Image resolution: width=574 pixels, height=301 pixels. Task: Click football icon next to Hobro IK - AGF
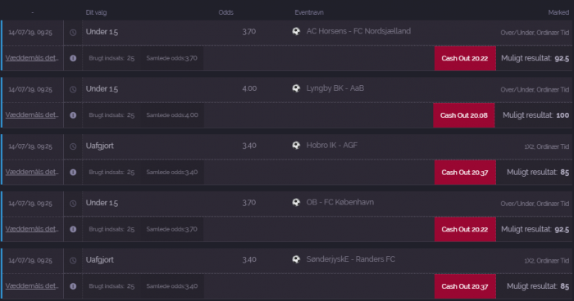296,145
